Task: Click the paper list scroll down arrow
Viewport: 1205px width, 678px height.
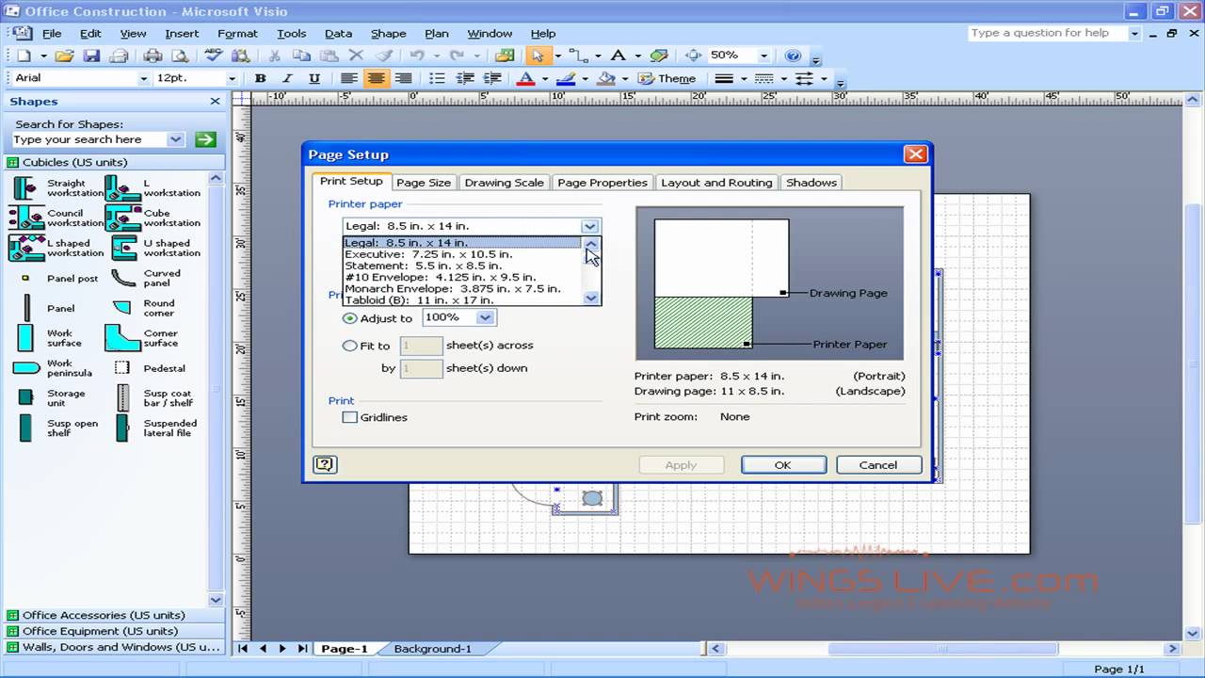Action: click(x=591, y=298)
